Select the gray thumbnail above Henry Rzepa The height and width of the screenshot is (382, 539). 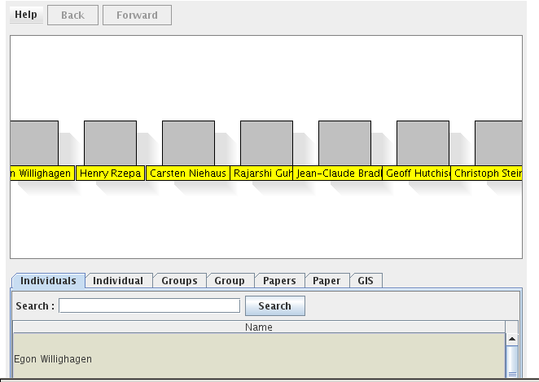pos(110,143)
